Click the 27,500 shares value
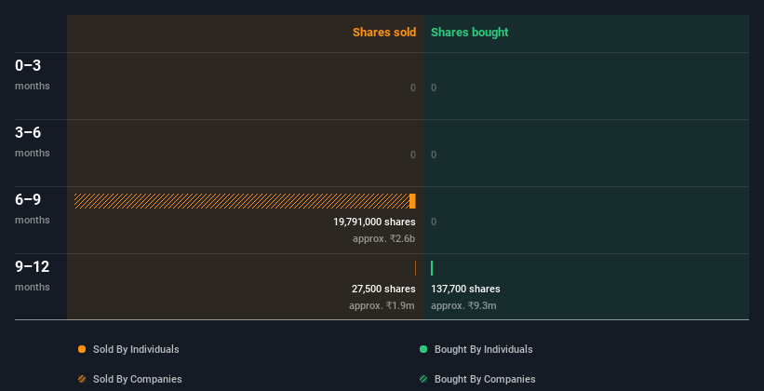 pos(383,290)
